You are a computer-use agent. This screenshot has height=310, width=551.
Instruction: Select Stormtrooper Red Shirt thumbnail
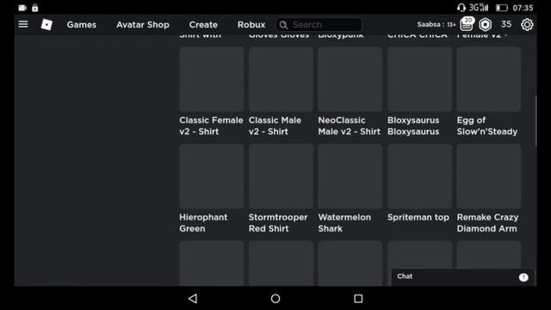pos(281,176)
